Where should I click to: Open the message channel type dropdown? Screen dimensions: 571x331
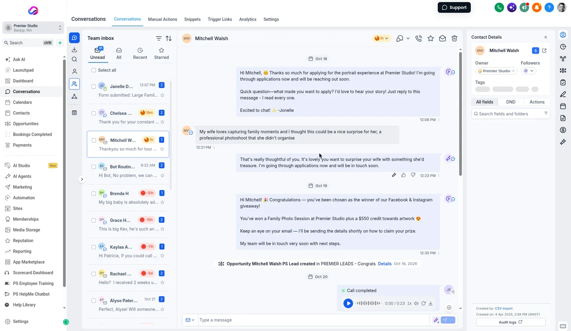click(190, 320)
